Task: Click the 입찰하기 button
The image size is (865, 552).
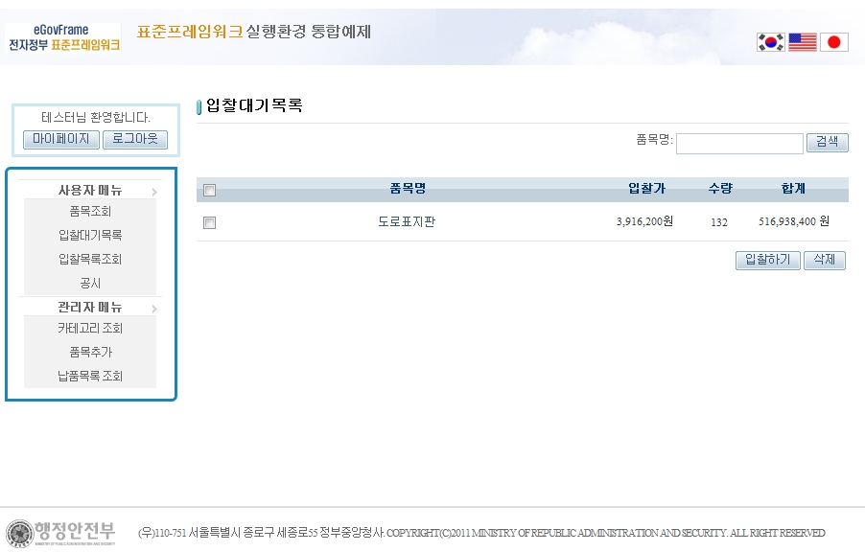Action: click(767, 261)
